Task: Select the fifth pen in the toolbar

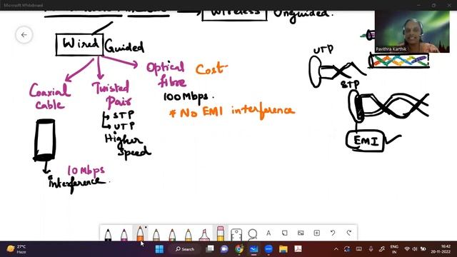Action: pos(172,235)
